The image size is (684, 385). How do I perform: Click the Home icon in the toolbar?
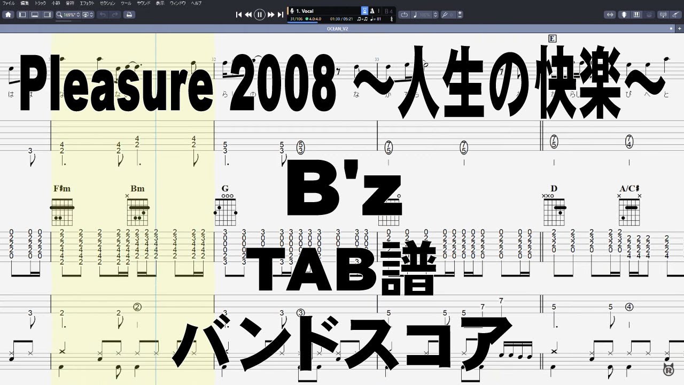tap(8, 14)
